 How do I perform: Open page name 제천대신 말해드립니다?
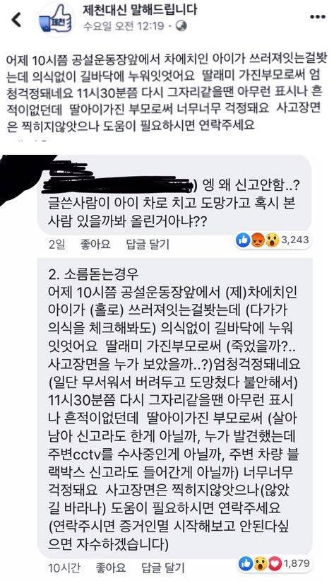(x=140, y=10)
